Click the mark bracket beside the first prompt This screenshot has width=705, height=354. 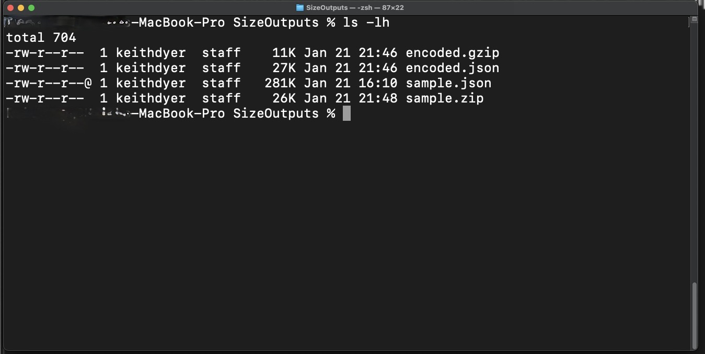[690, 23]
